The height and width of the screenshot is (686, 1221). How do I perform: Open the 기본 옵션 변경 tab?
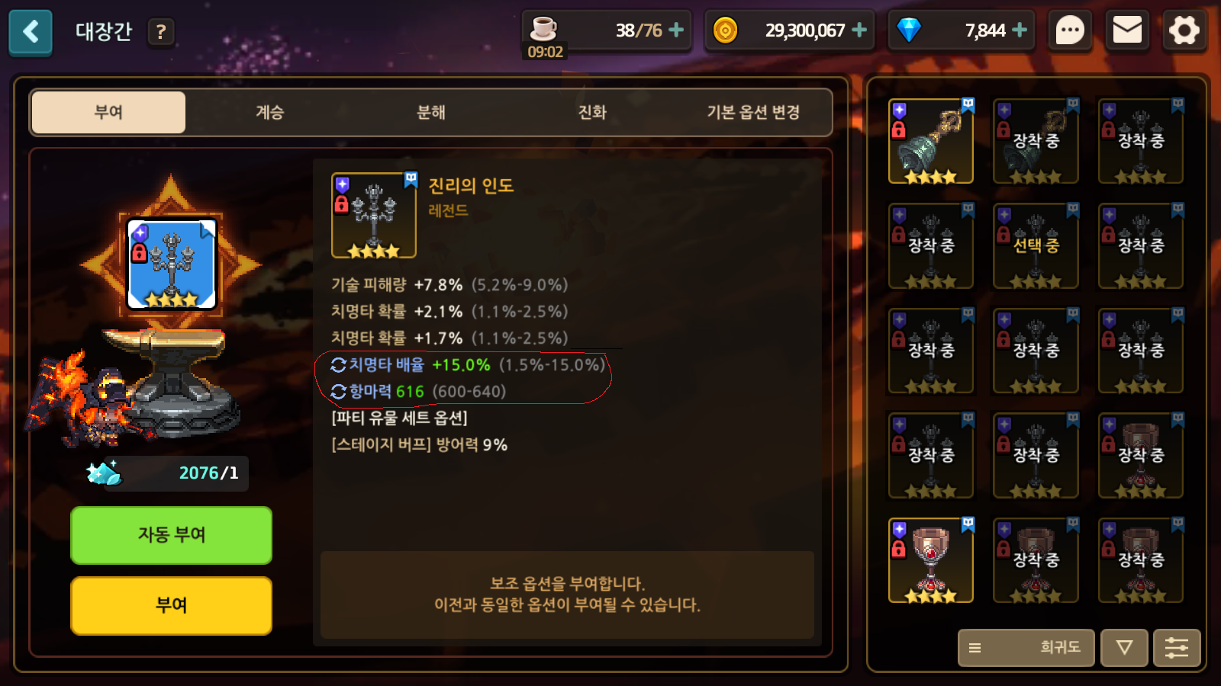(753, 113)
